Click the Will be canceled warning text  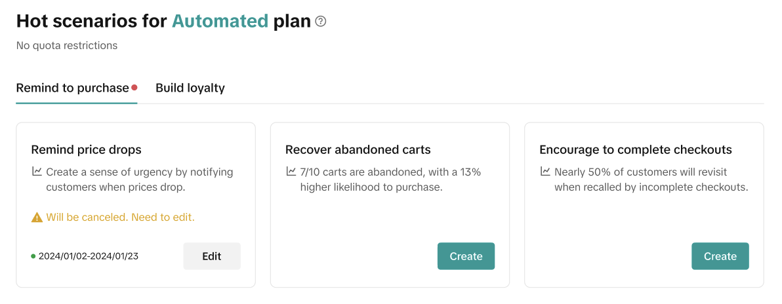tap(120, 217)
